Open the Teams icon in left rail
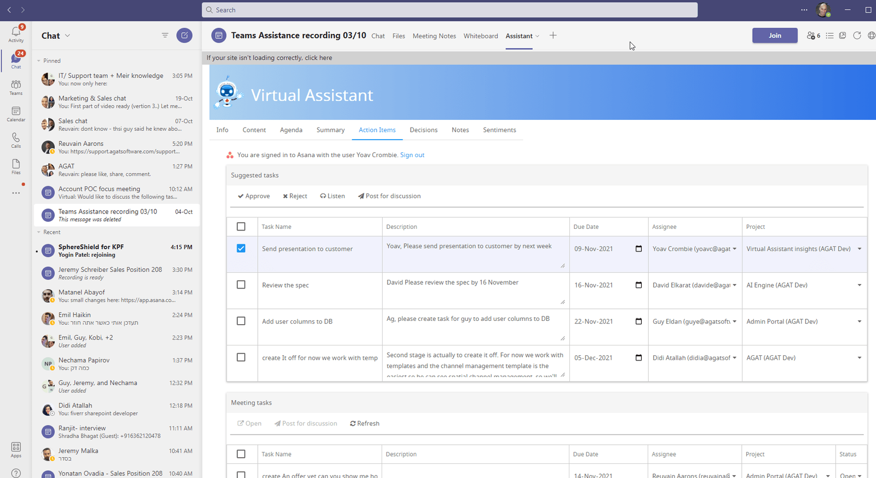Image resolution: width=876 pixels, height=478 pixels. (x=16, y=87)
